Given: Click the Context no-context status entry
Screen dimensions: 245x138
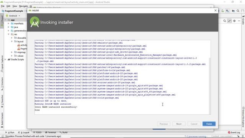Looking at the screenshot, I should coord(222,136).
